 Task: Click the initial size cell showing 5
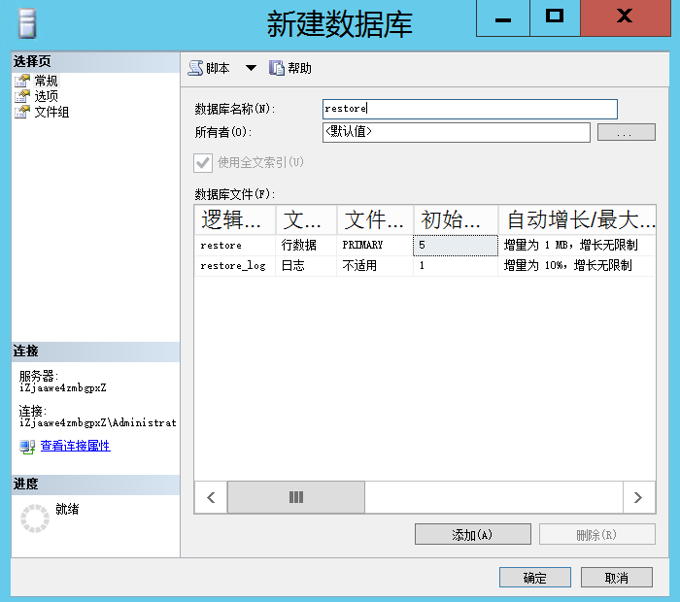coord(456,246)
